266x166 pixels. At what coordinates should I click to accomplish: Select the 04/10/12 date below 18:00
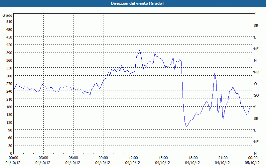coord(193,163)
